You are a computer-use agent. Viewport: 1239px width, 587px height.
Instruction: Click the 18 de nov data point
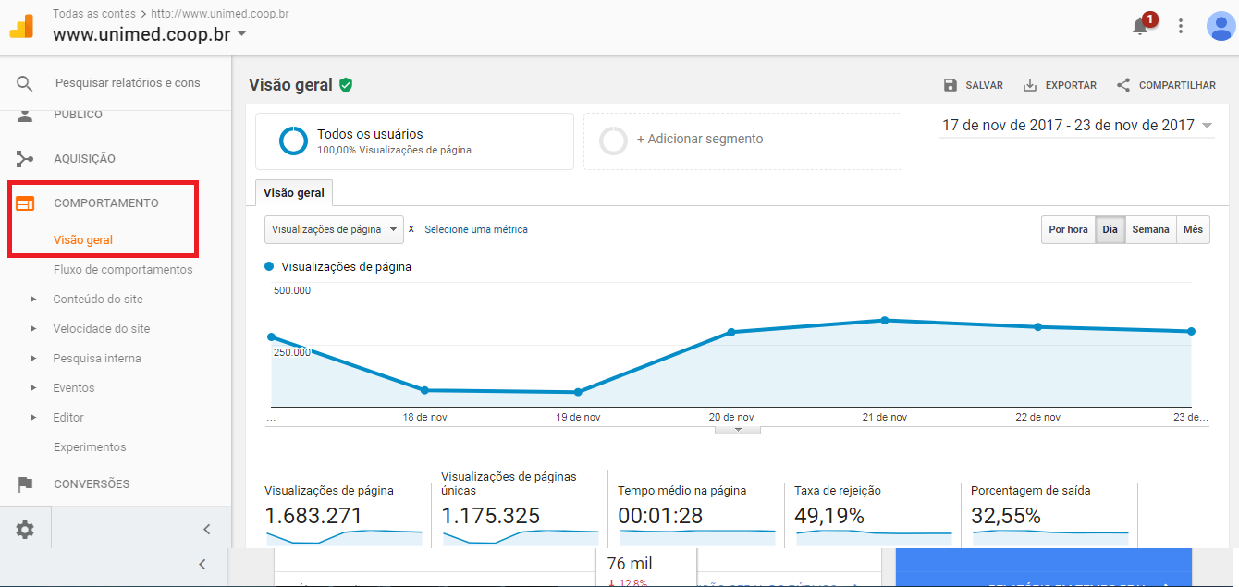point(424,390)
